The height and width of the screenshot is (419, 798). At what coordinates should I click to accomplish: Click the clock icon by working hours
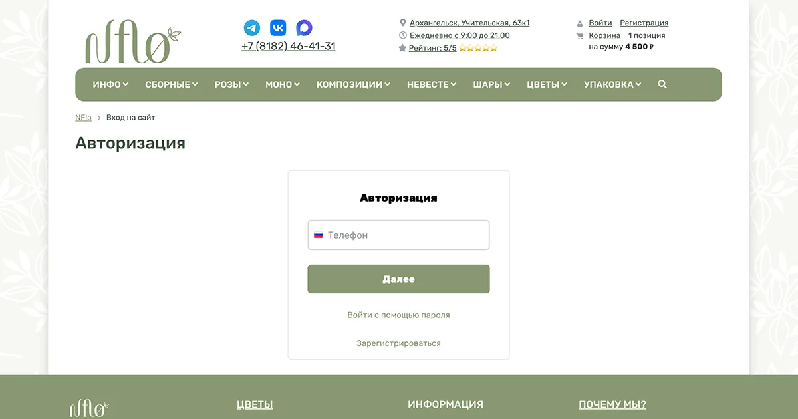tap(402, 35)
